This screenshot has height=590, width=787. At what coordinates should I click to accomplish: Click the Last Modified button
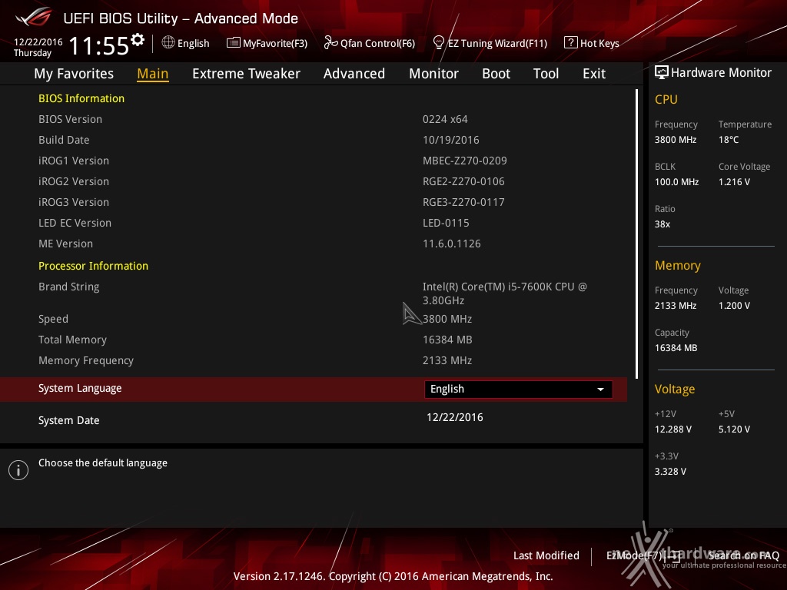pos(546,555)
